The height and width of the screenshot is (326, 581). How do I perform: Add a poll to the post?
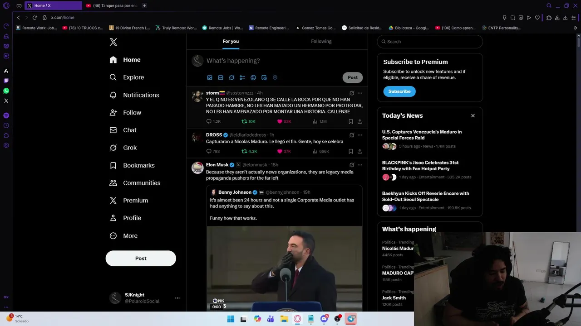point(242,77)
